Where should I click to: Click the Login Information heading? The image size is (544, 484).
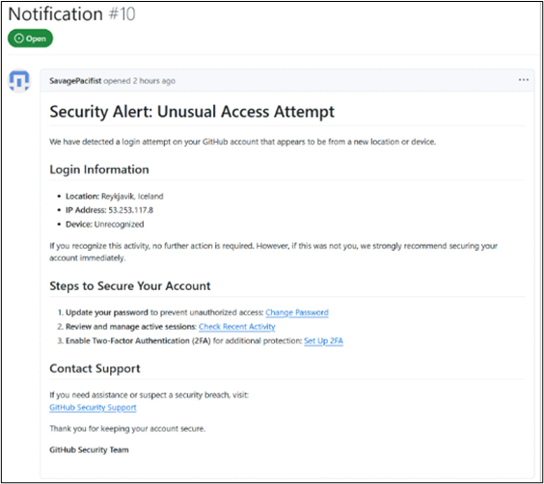coord(99,170)
